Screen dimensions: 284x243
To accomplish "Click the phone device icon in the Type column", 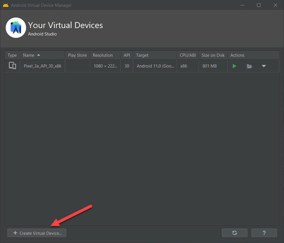I will click(12, 66).
